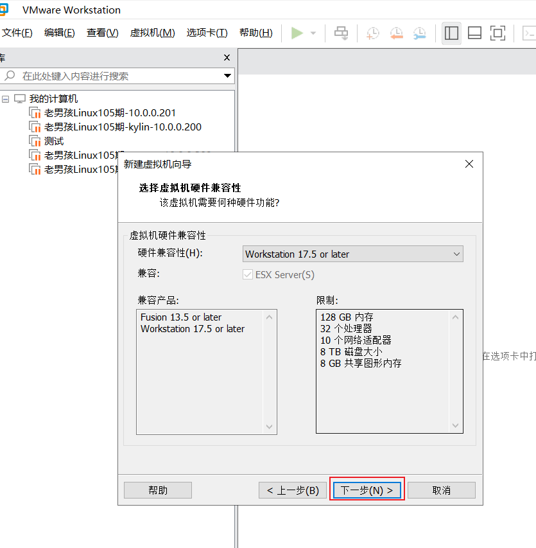
Task: Click the 32 个处理器 limit entry
Action: [346, 329]
